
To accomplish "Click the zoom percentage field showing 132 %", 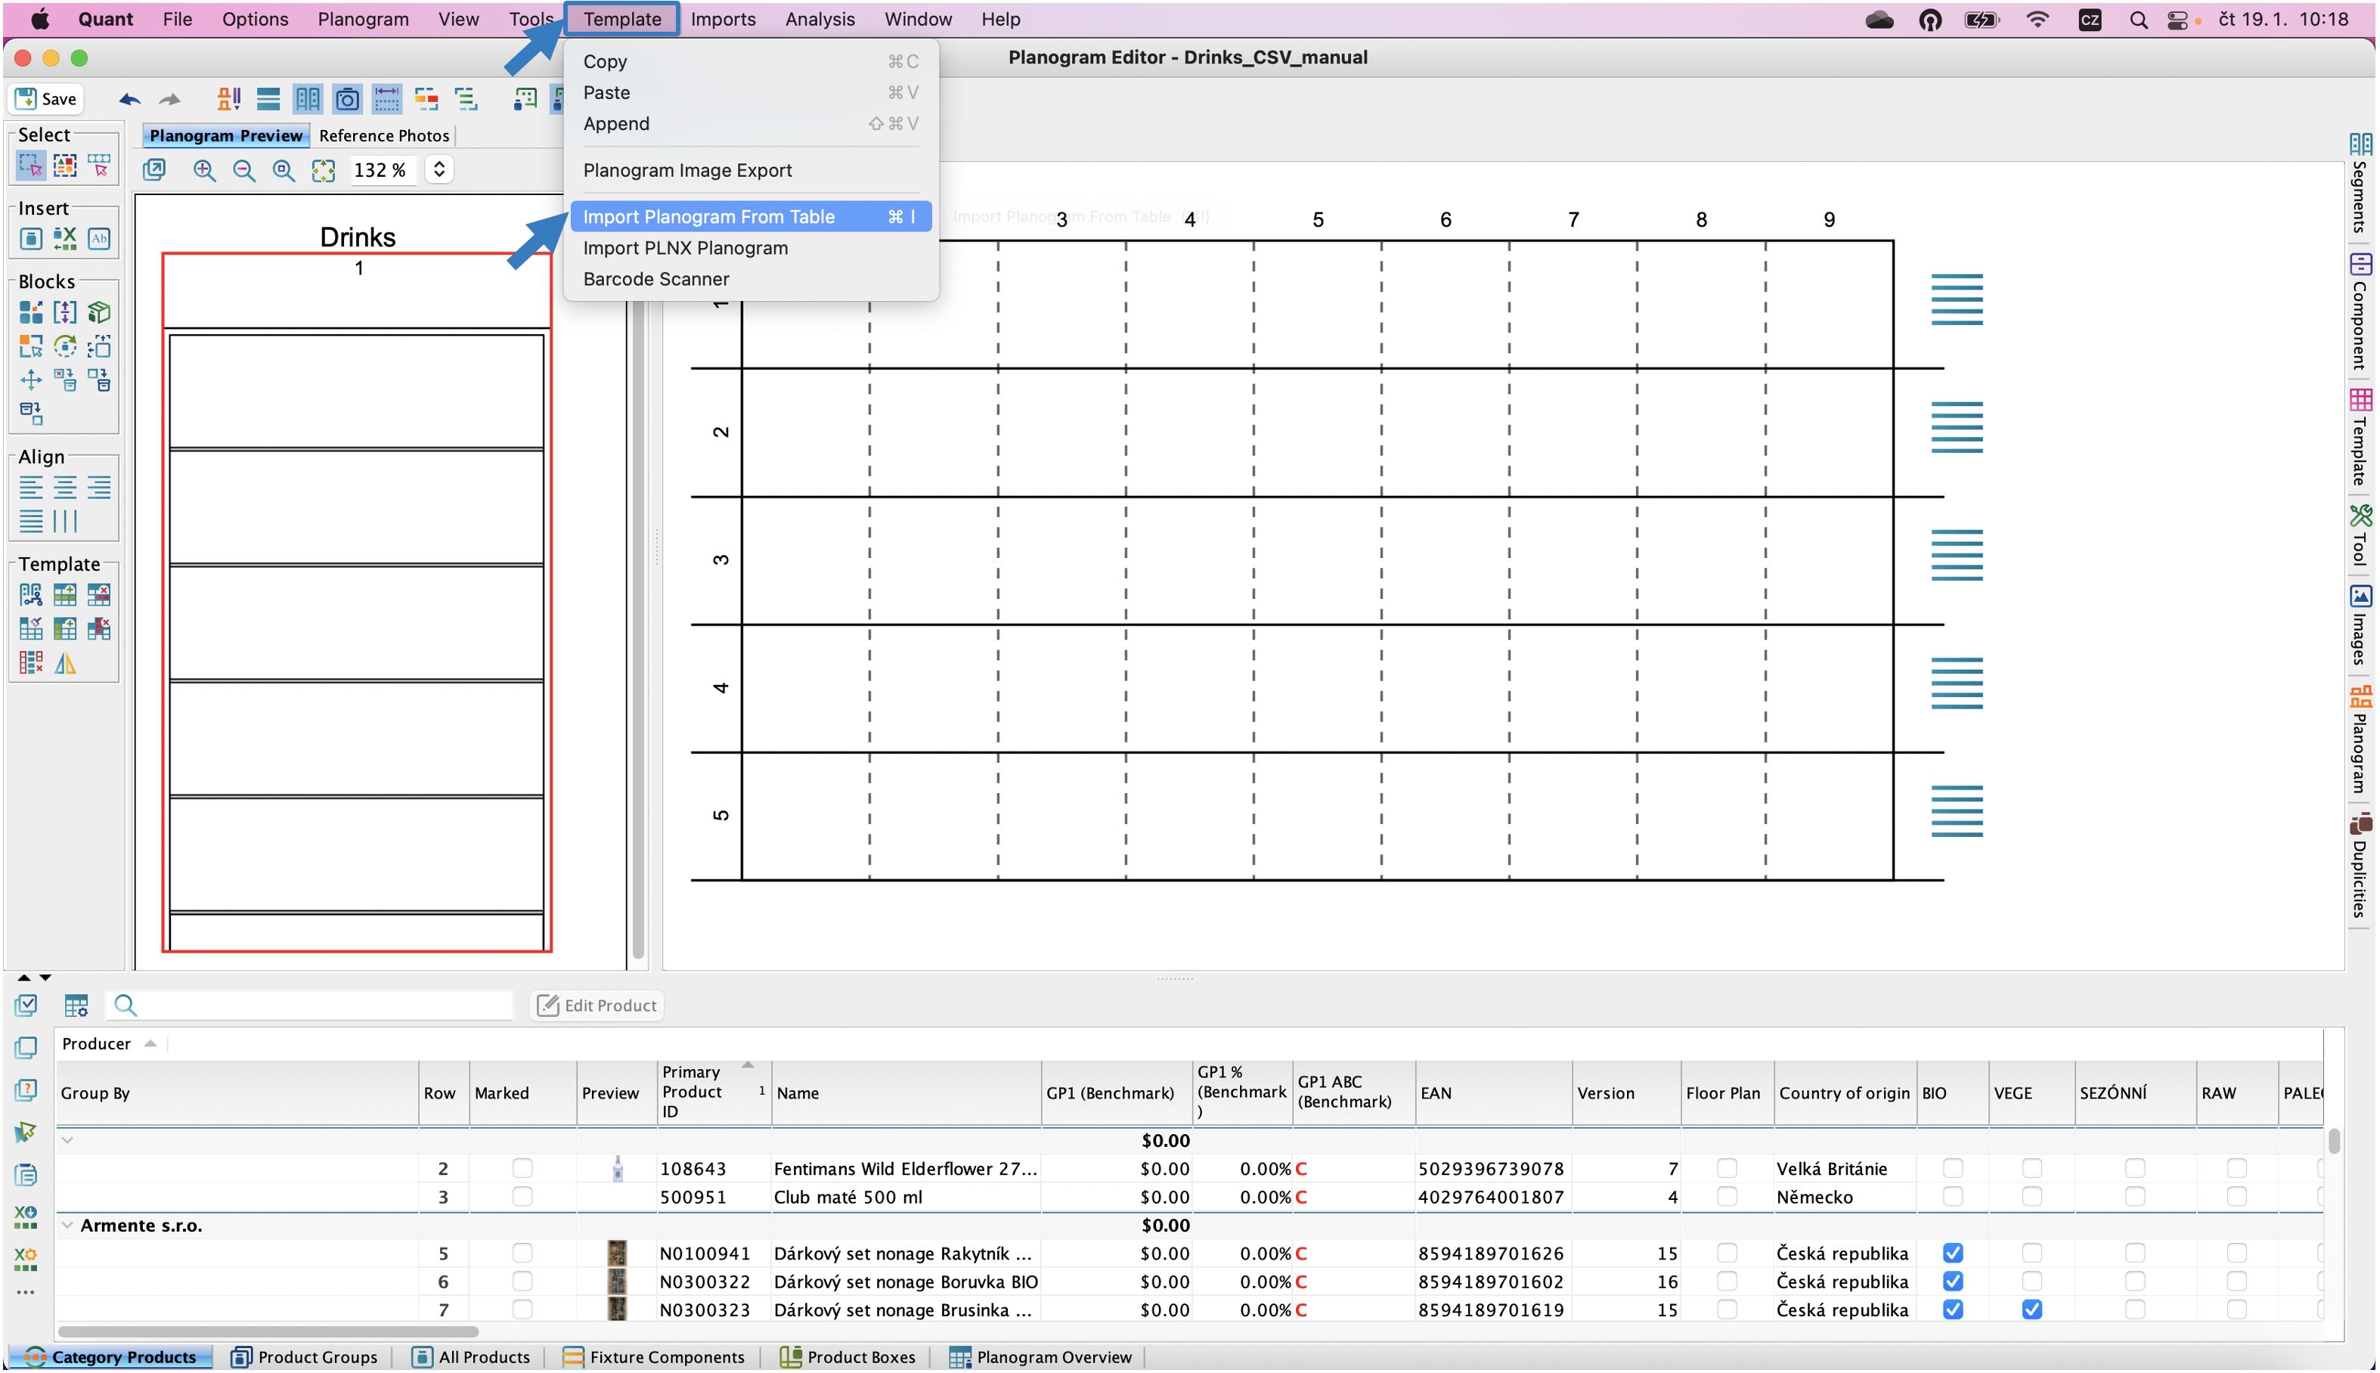I will tap(383, 171).
